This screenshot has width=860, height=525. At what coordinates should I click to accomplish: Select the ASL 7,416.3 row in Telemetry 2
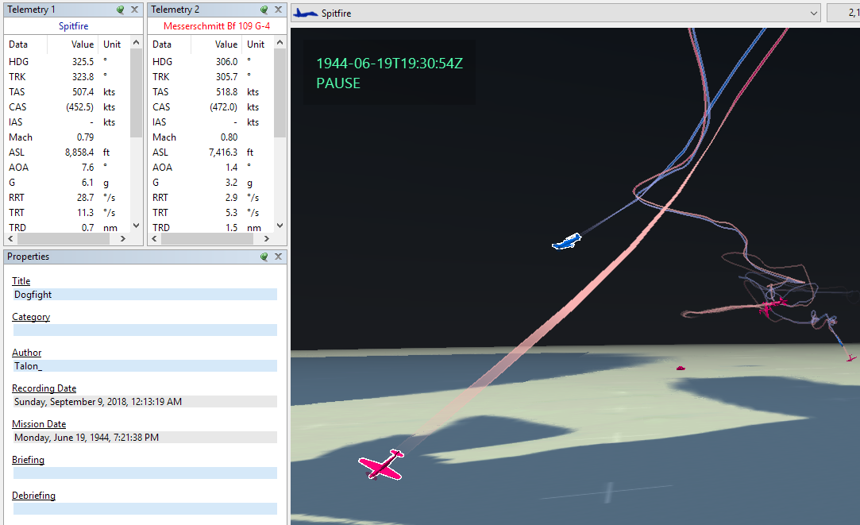pos(212,152)
